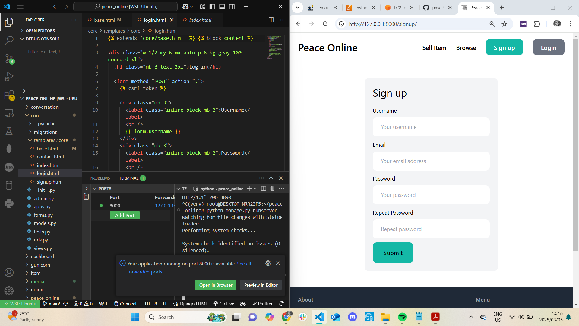This screenshot has width=579, height=326.
Task: Click the Run and Debug icon
Action: point(9,76)
